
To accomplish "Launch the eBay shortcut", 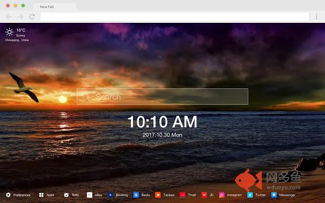I will [89, 195].
